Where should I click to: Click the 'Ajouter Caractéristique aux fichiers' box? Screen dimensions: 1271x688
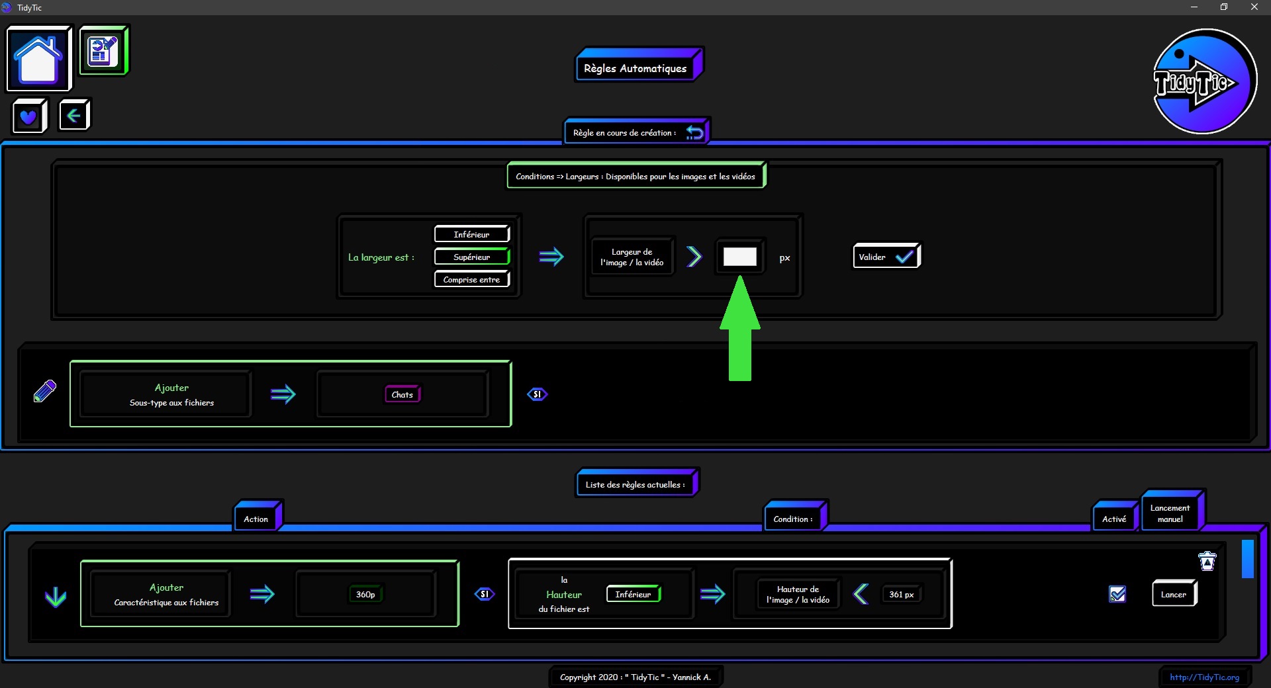pyautogui.click(x=160, y=594)
